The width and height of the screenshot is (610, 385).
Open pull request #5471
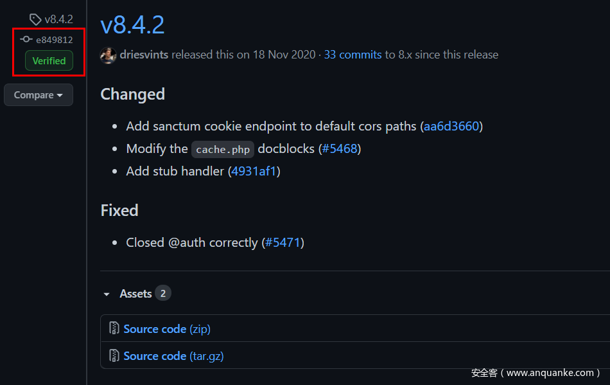[283, 242]
